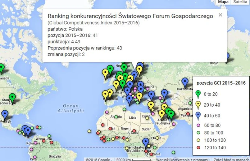
Task: Click the 'zmiana pozycji: 2' line
Action: (66, 54)
